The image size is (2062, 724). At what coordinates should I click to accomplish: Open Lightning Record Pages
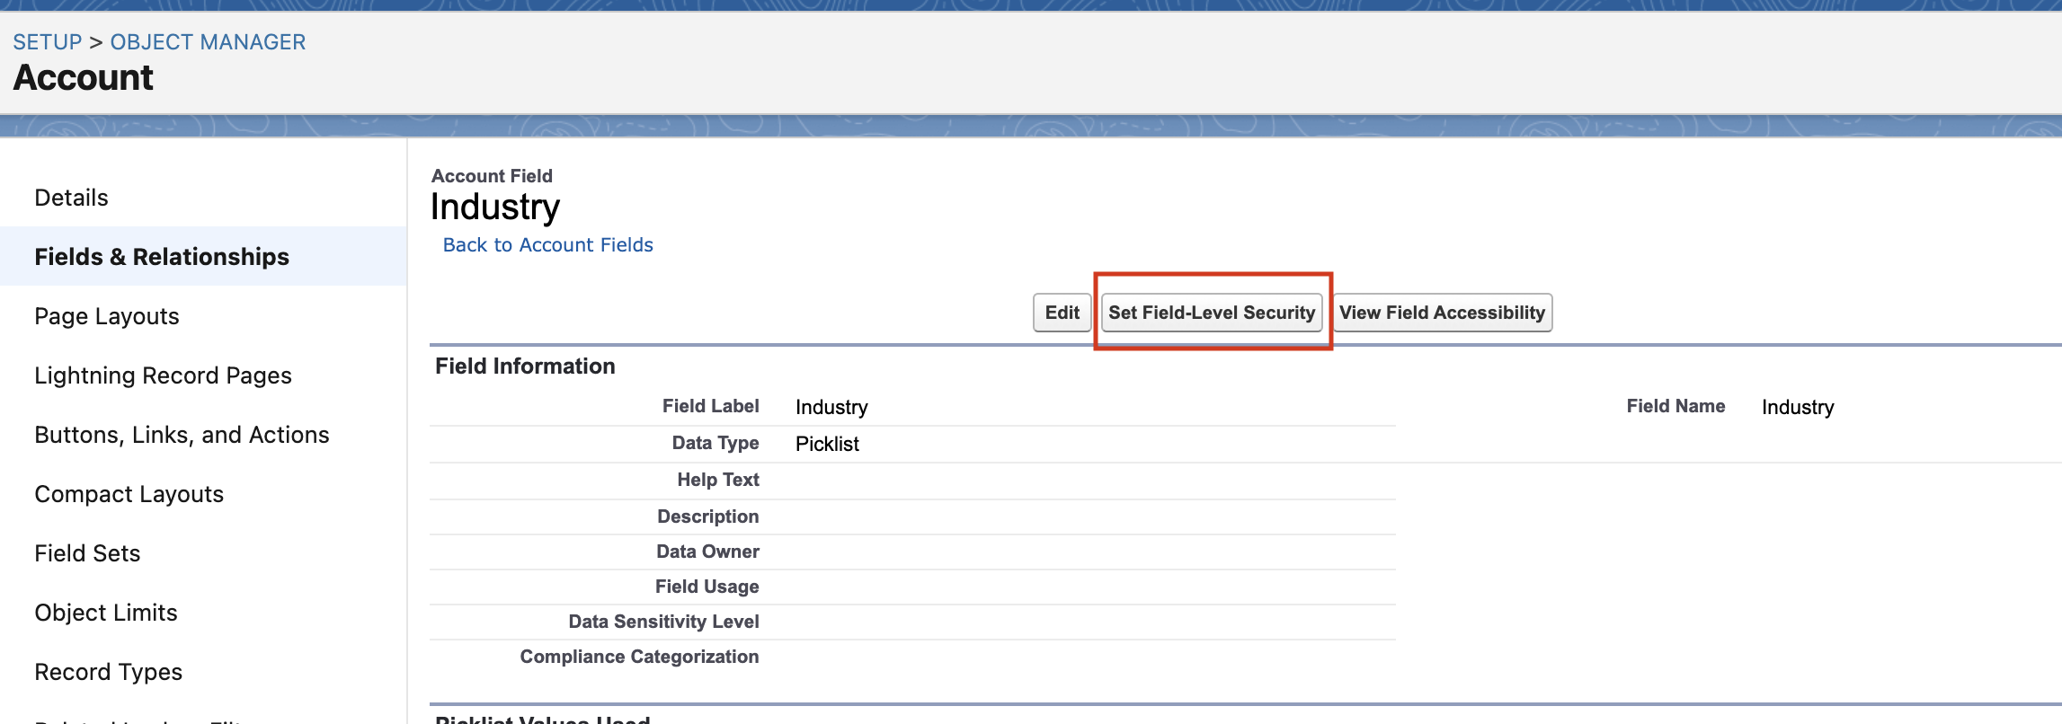point(163,375)
